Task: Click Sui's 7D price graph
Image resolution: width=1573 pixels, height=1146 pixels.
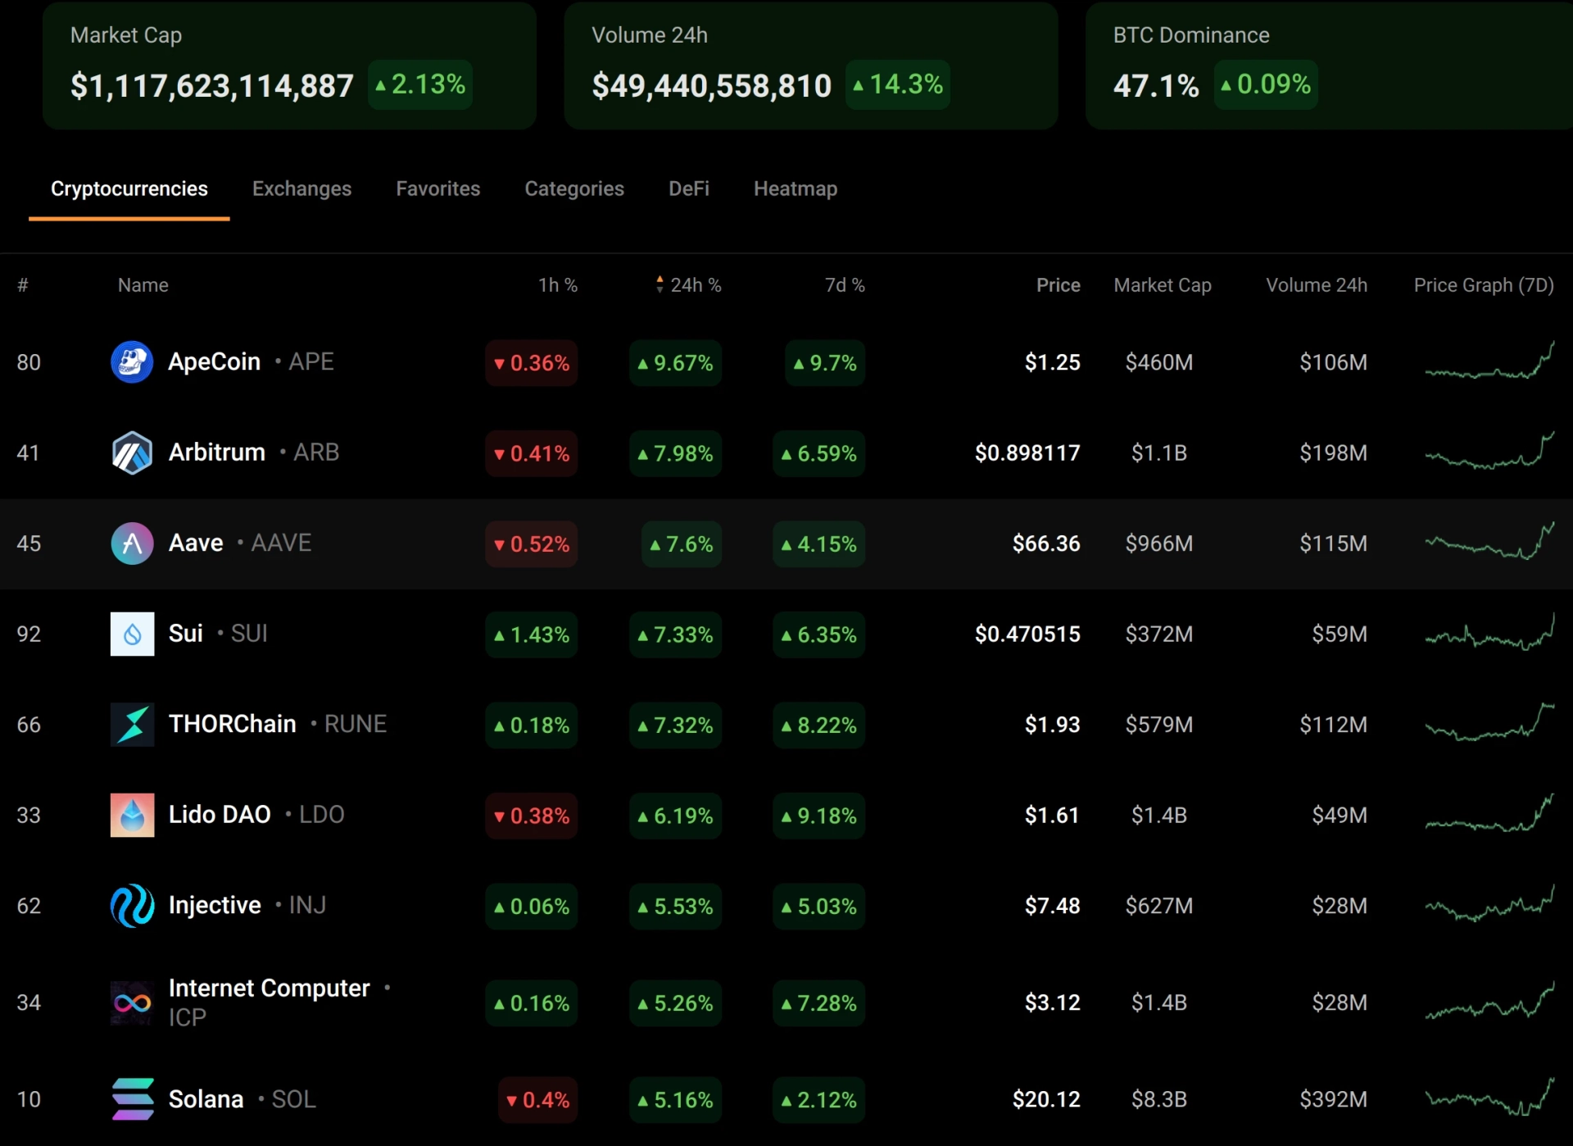Action: click(1489, 633)
